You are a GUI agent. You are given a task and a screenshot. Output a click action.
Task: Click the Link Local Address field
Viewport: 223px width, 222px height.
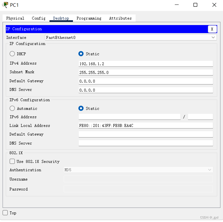coord(146,125)
